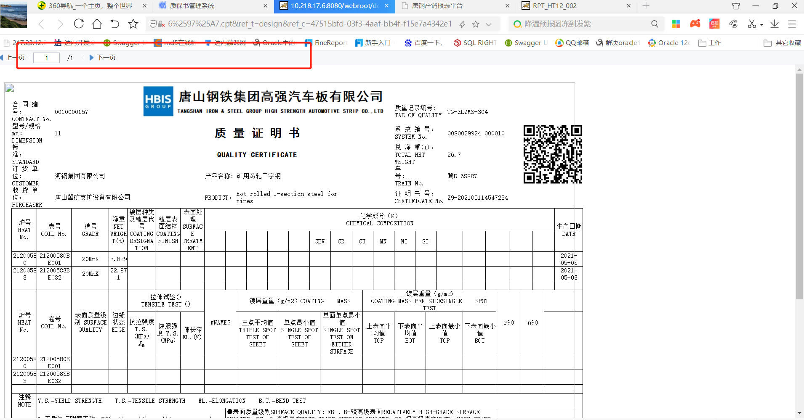Image resolution: width=804 pixels, height=420 pixels.
Task: Open the 百度一下 bookmark
Action: 423,43
